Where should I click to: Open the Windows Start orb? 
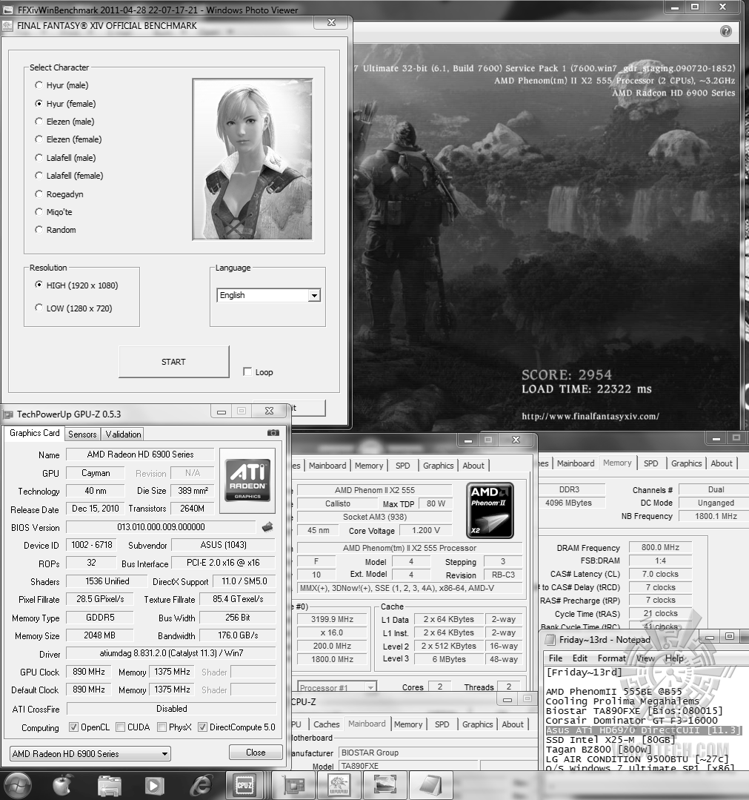(19, 786)
